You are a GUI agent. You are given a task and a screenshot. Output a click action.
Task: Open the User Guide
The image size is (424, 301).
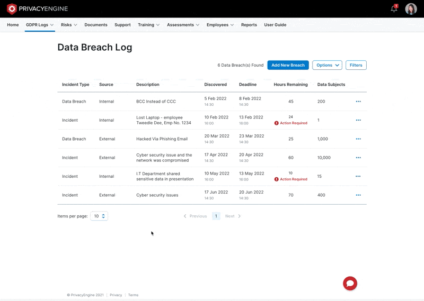click(x=275, y=25)
